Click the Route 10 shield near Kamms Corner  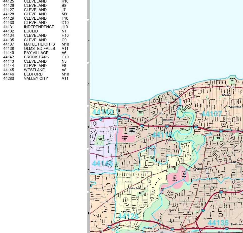click(x=210, y=168)
